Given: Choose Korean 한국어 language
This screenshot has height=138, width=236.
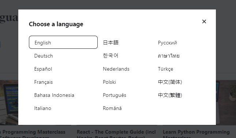Looking at the screenshot, I should click(110, 56).
